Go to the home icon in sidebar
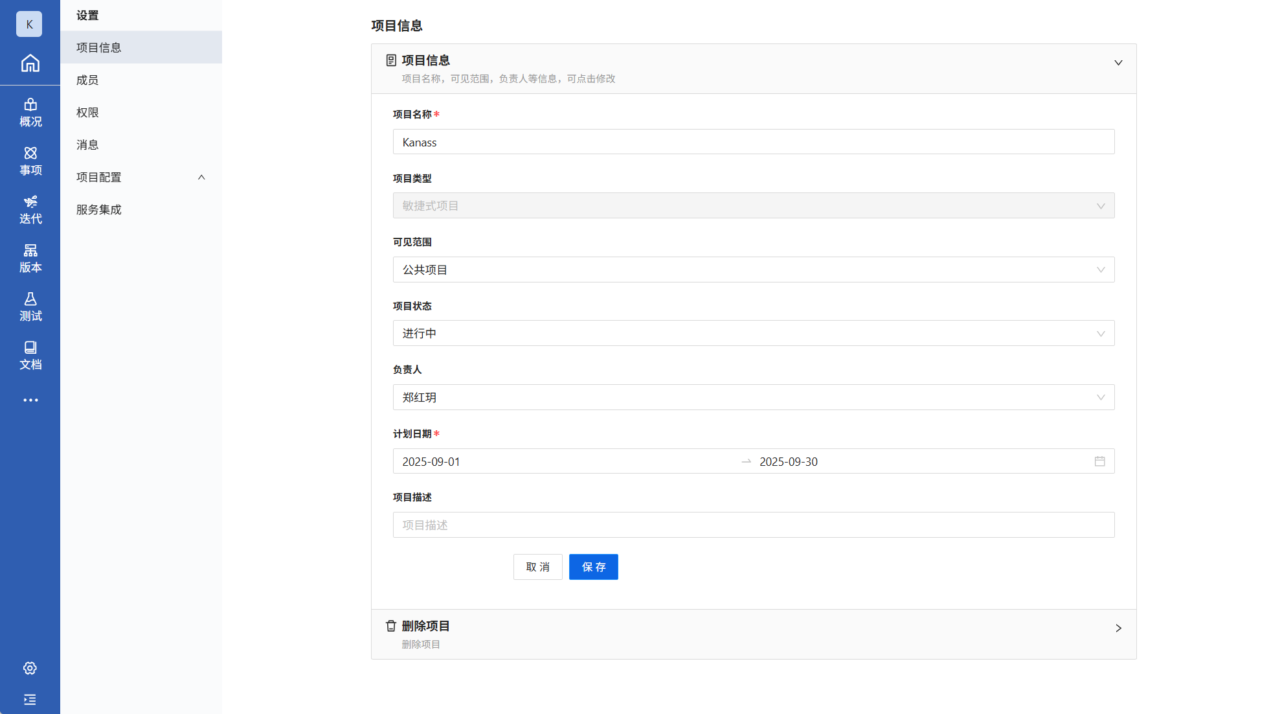Viewport: 1282px width, 714px height. point(30,63)
